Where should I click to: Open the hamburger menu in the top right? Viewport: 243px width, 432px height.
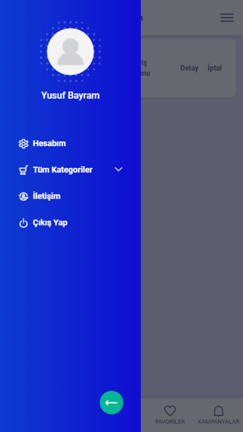pyautogui.click(x=227, y=18)
